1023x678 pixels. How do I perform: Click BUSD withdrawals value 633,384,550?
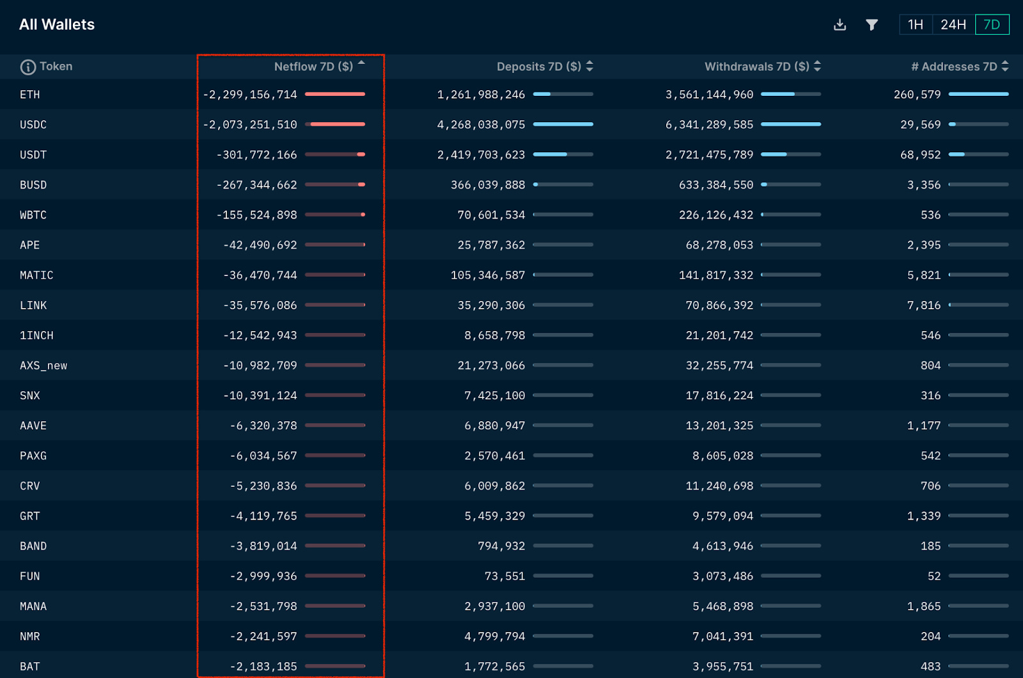coord(716,185)
